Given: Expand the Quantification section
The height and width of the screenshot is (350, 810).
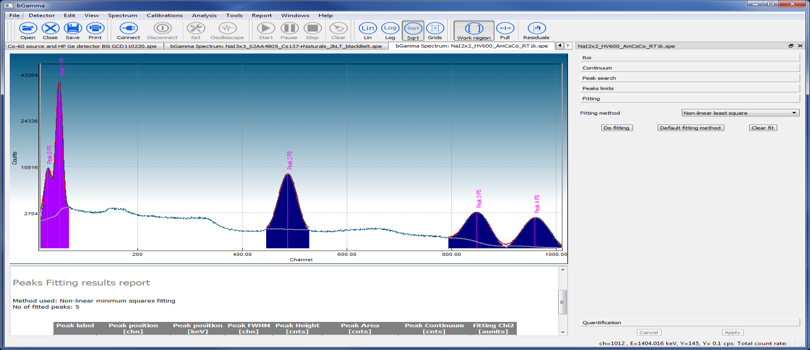Looking at the screenshot, I should click(690, 322).
